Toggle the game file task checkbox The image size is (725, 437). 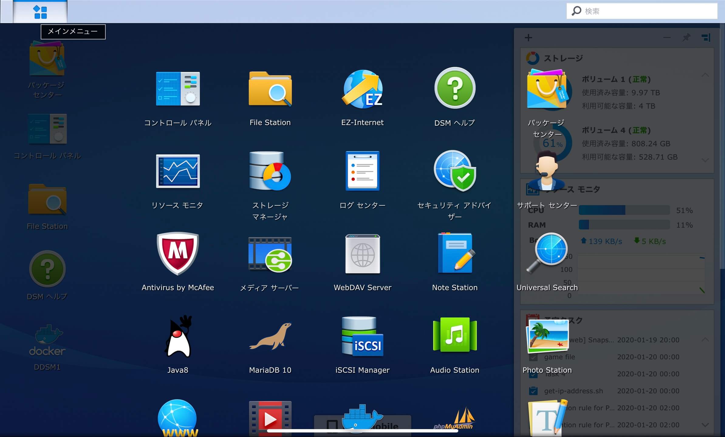coord(533,357)
